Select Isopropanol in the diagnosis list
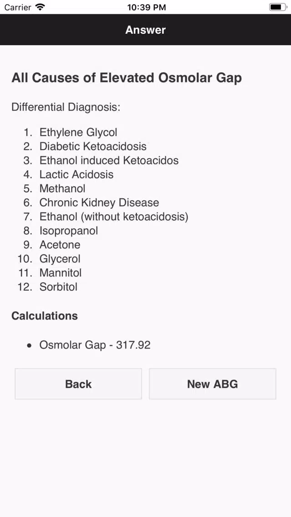 point(69,231)
